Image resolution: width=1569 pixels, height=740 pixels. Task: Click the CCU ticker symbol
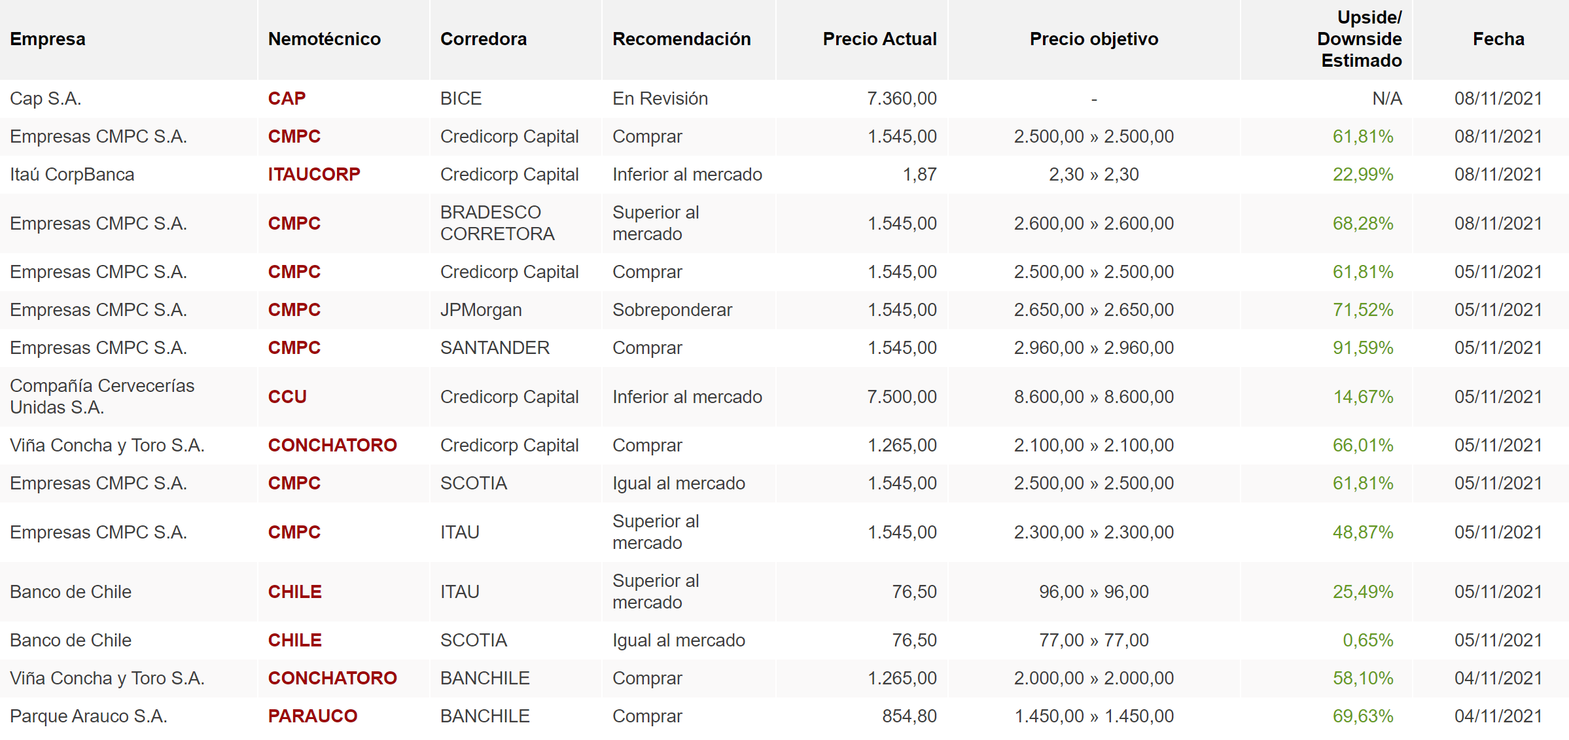coord(287,397)
